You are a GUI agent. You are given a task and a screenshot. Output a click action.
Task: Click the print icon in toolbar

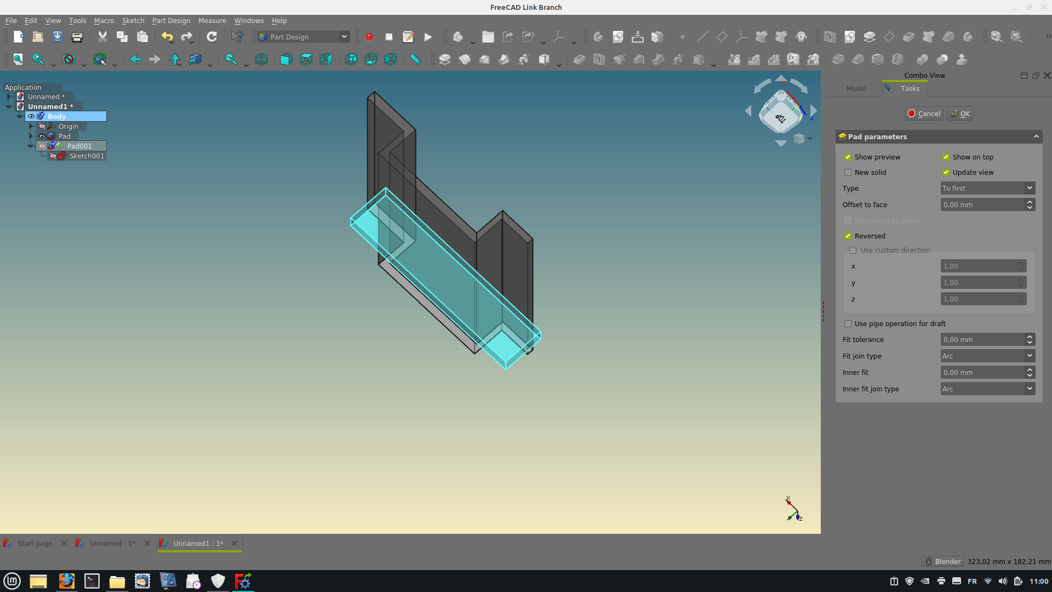tap(77, 37)
